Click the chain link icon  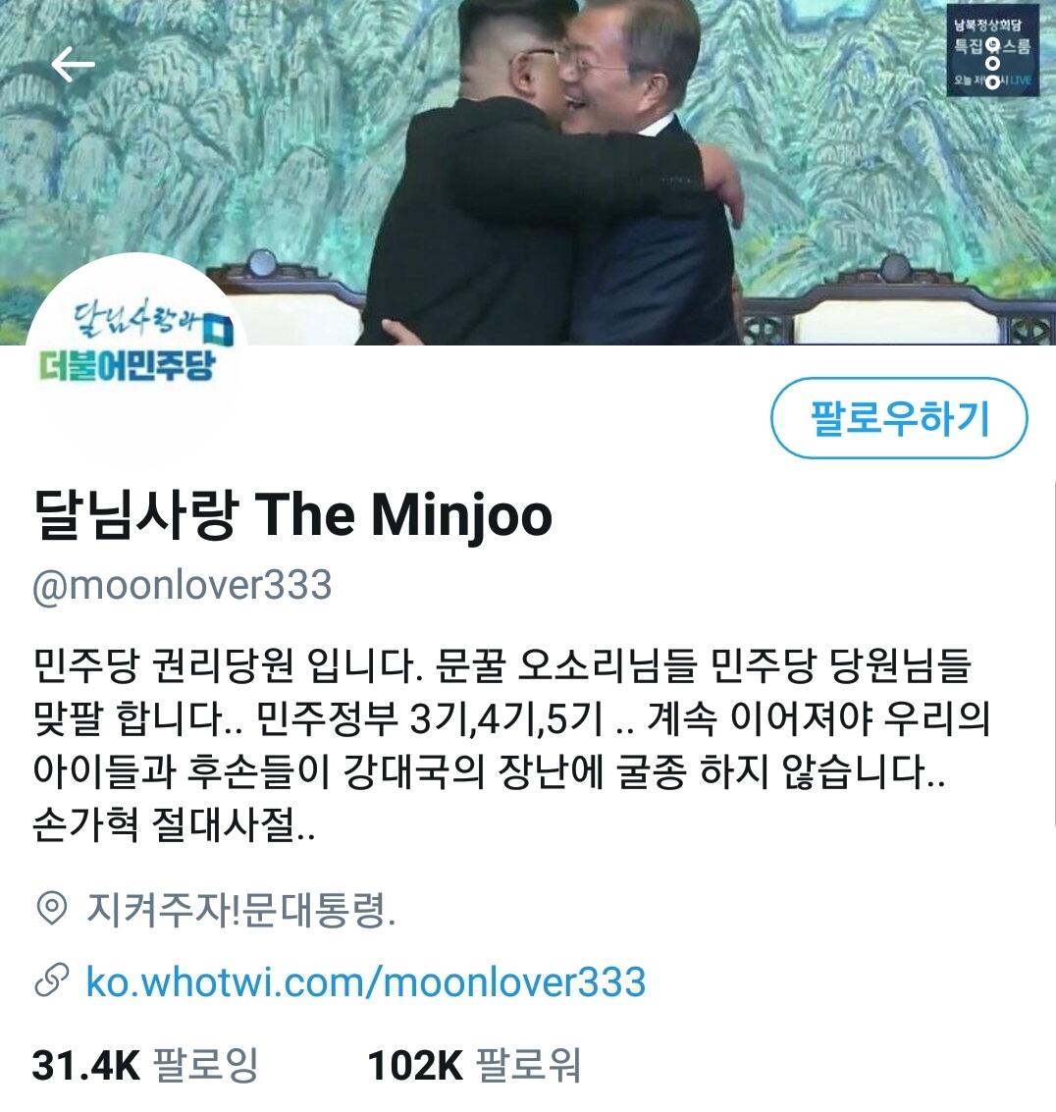[x=52, y=980]
